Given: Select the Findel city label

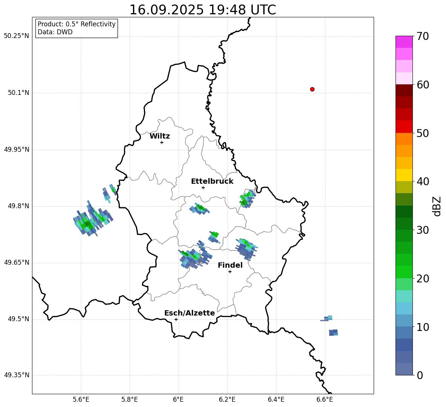Looking at the screenshot, I should click(x=230, y=265).
